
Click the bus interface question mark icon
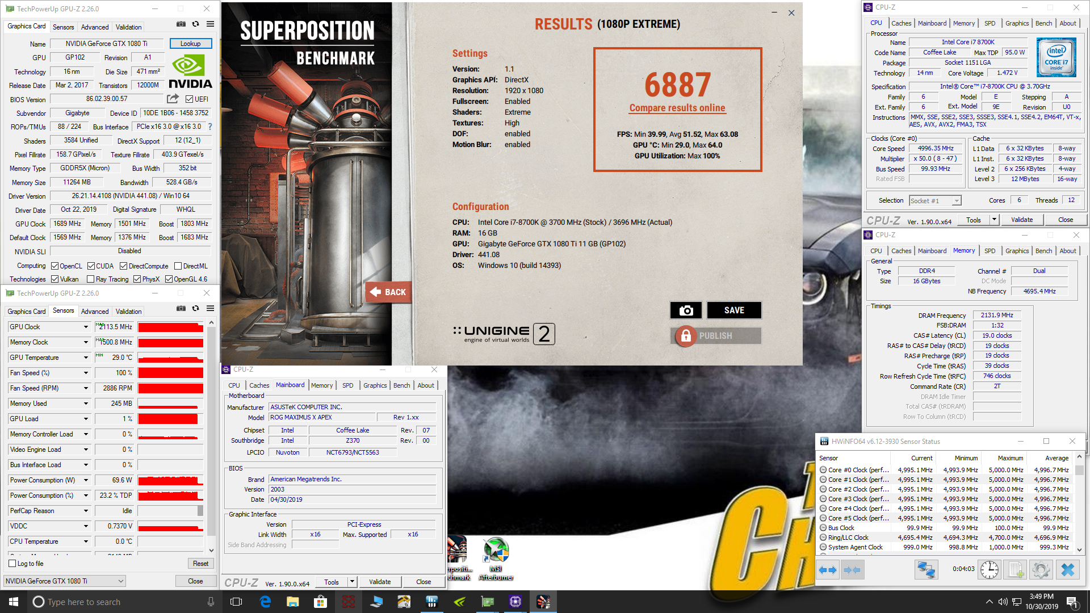pyautogui.click(x=209, y=127)
